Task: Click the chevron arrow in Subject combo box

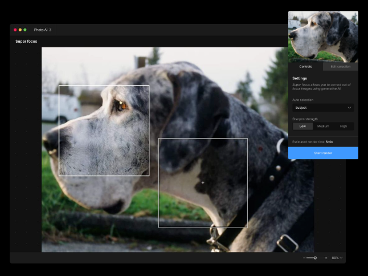Action: (x=349, y=107)
